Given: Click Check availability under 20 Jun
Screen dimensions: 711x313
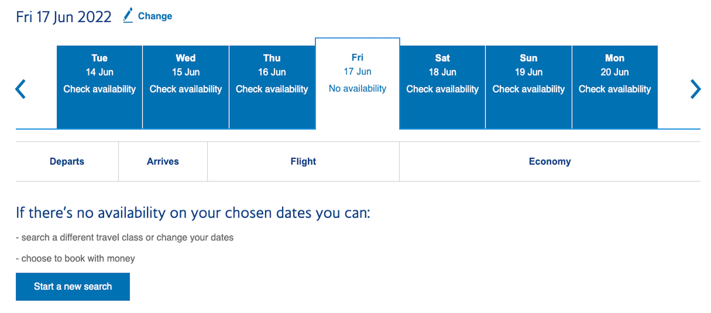Looking at the screenshot, I should tap(615, 89).
